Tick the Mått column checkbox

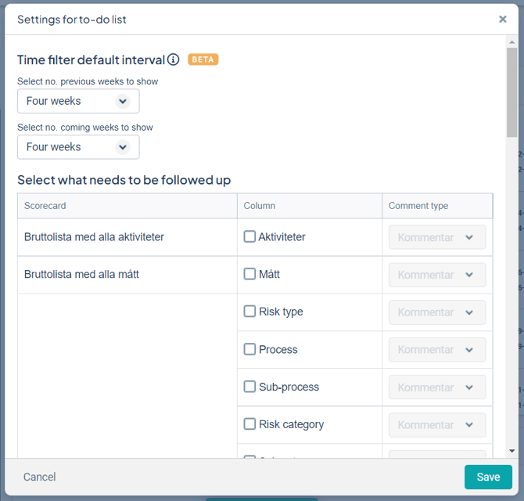[x=249, y=274]
